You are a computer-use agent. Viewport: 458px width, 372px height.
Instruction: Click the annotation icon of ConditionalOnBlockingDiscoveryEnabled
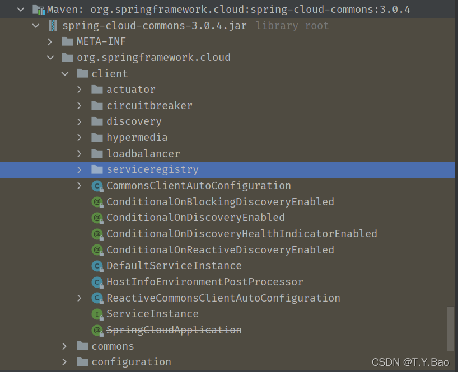(x=97, y=202)
